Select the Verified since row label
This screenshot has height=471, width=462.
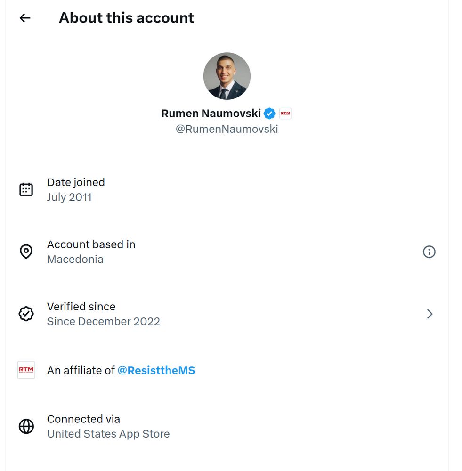pyautogui.click(x=81, y=307)
